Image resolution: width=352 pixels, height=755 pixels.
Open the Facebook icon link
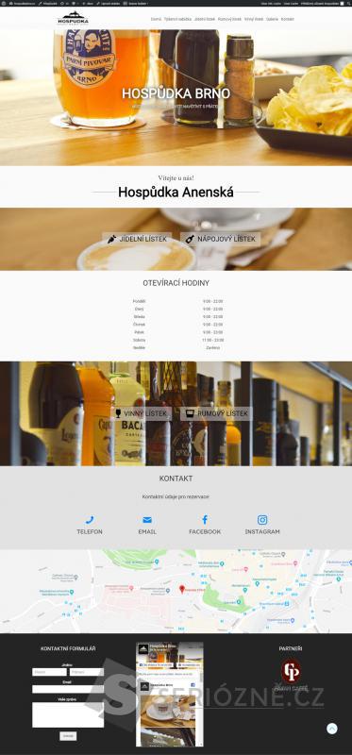click(205, 520)
